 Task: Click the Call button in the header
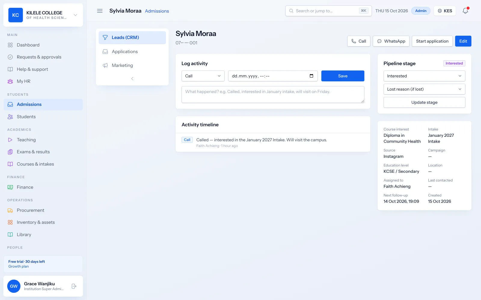pos(359,41)
